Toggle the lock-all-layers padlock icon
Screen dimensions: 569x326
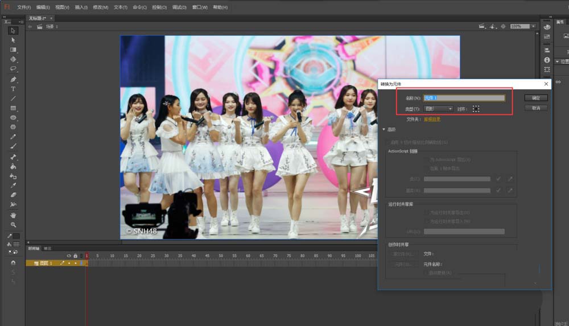(x=75, y=255)
